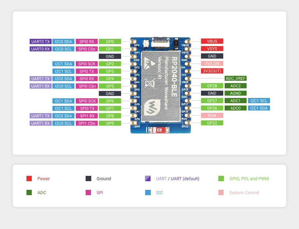Select the blue I2C legend swatch
Viewport: 299px width, 229px height.
coord(148,193)
